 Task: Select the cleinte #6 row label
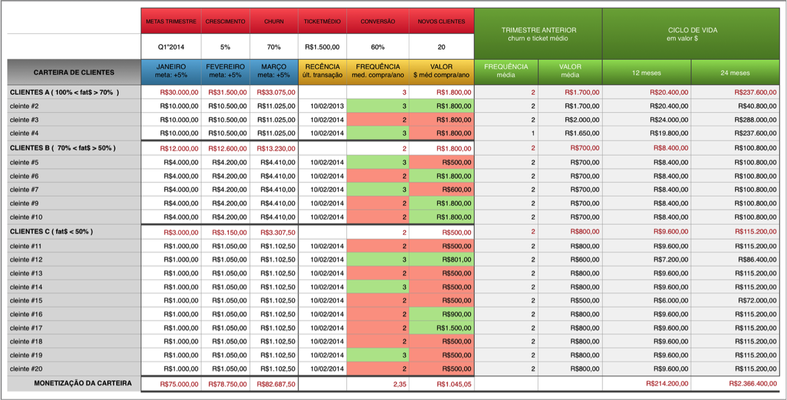74,176
